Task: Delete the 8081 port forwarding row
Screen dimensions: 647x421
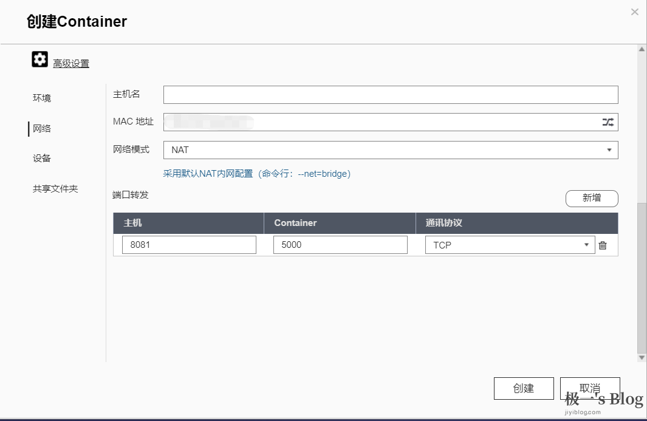Action: click(x=603, y=245)
